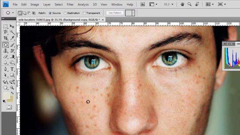Reset to default black and white colors
Screen dimensions: 240x135
coord(4,101)
